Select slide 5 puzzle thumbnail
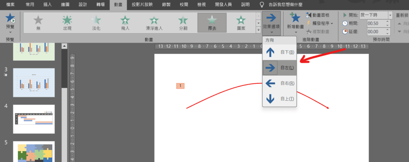The image size is (409, 162). click(34, 152)
